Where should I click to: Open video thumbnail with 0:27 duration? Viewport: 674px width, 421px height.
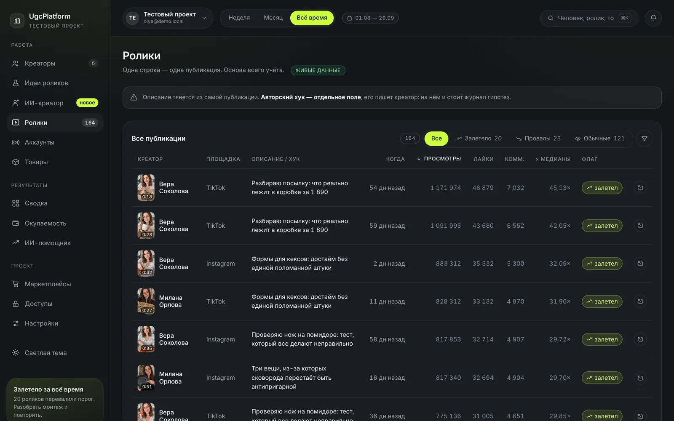coord(146,301)
